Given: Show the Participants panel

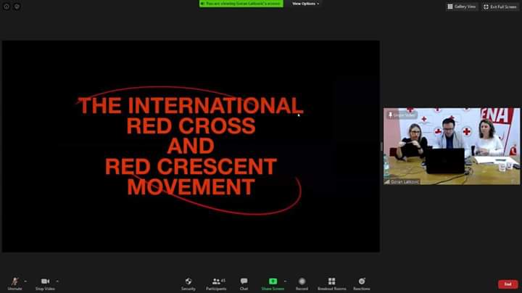Looking at the screenshot, I should (216, 284).
